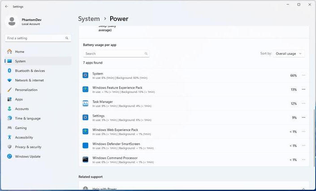Open more options for Settings app row
Viewport: 316px width, 191px height.
(303, 117)
